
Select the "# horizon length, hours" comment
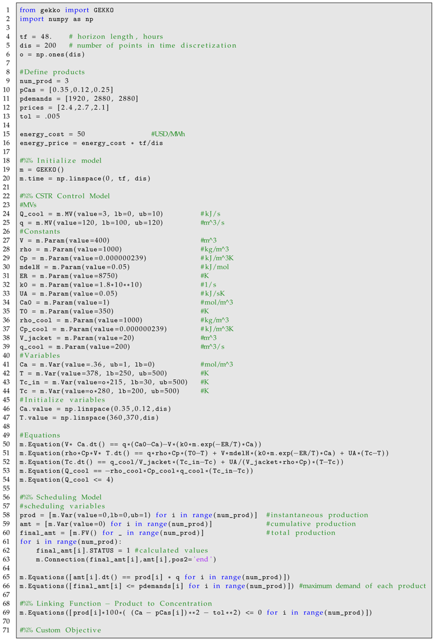point(116,37)
